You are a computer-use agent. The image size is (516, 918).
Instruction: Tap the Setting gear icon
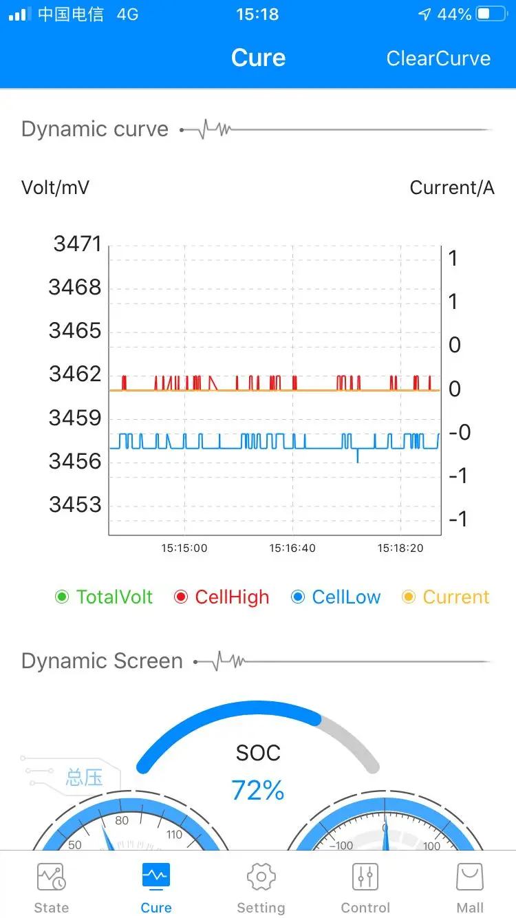click(x=261, y=877)
